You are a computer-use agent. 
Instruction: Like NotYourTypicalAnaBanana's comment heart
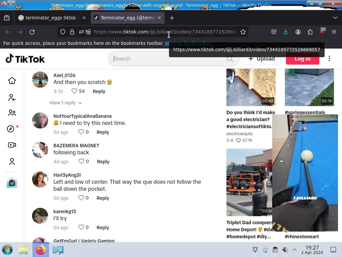[81, 132]
